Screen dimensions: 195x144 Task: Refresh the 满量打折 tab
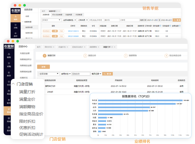[x=112, y=47]
